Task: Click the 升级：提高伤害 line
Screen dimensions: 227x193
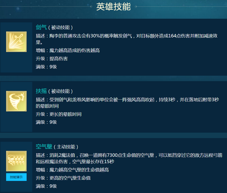Action: tap(52, 59)
